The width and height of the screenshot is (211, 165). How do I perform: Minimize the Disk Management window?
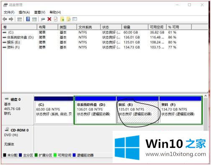177,5
